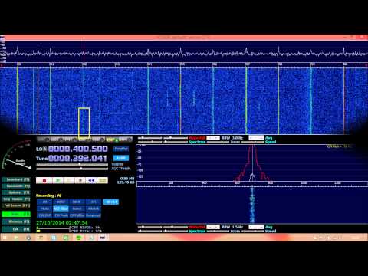Click the stop playback square button
Image resolution: width=368 pixels, height=276 pixels.
click(80, 180)
